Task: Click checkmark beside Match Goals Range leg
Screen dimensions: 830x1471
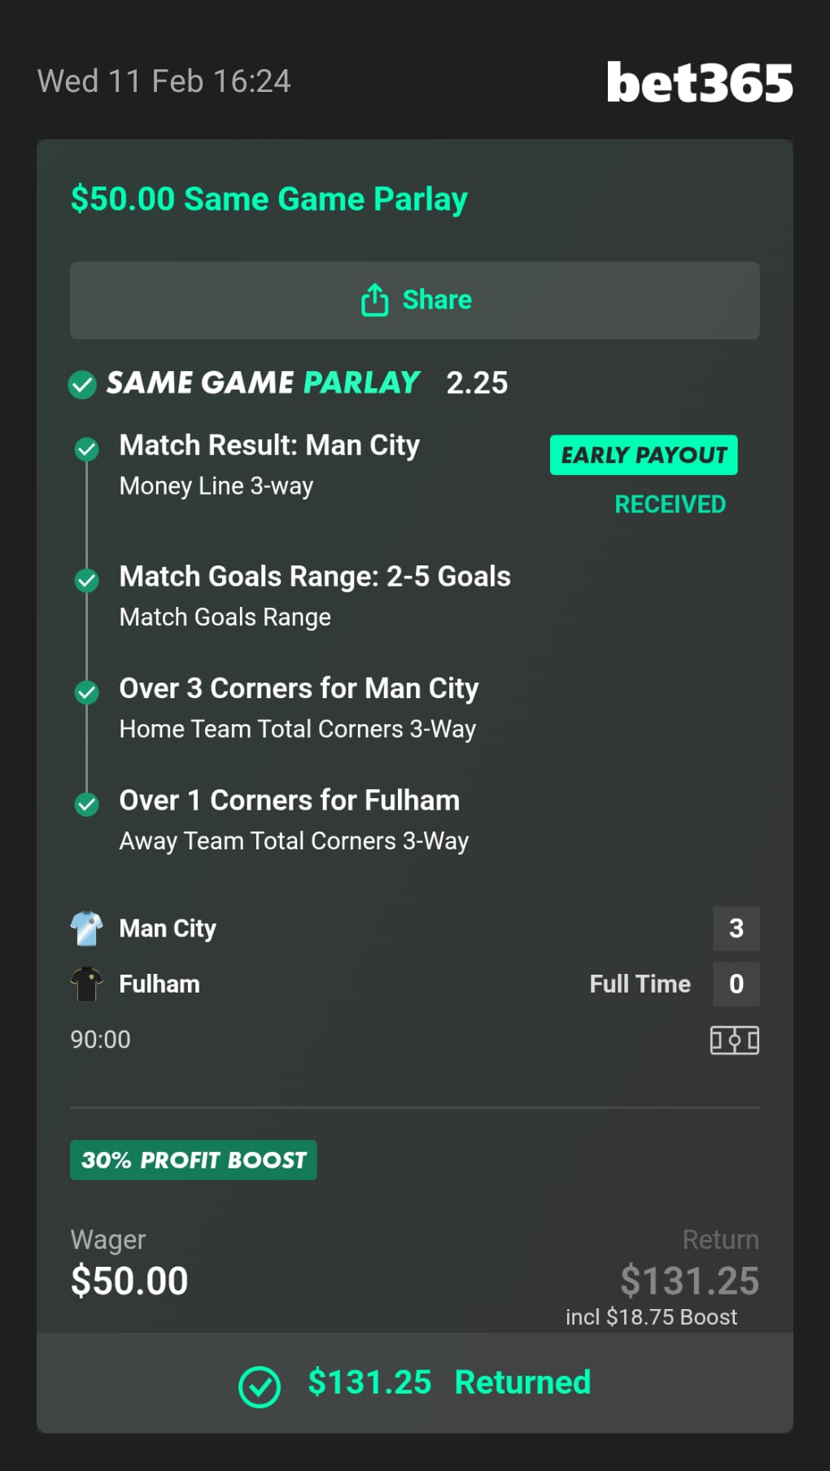Action: click(x=86, y=580)
